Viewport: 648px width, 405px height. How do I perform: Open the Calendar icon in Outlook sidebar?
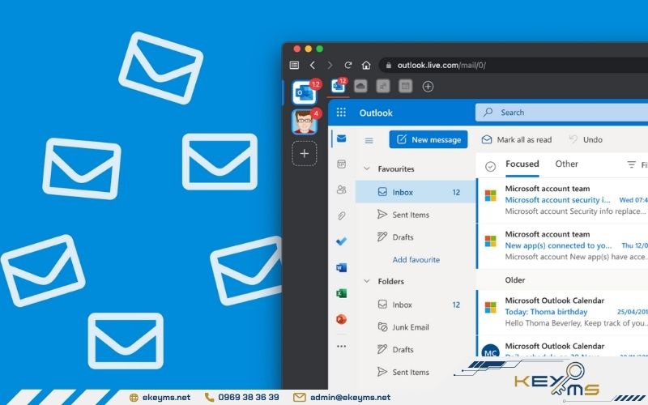pos(341,164)
